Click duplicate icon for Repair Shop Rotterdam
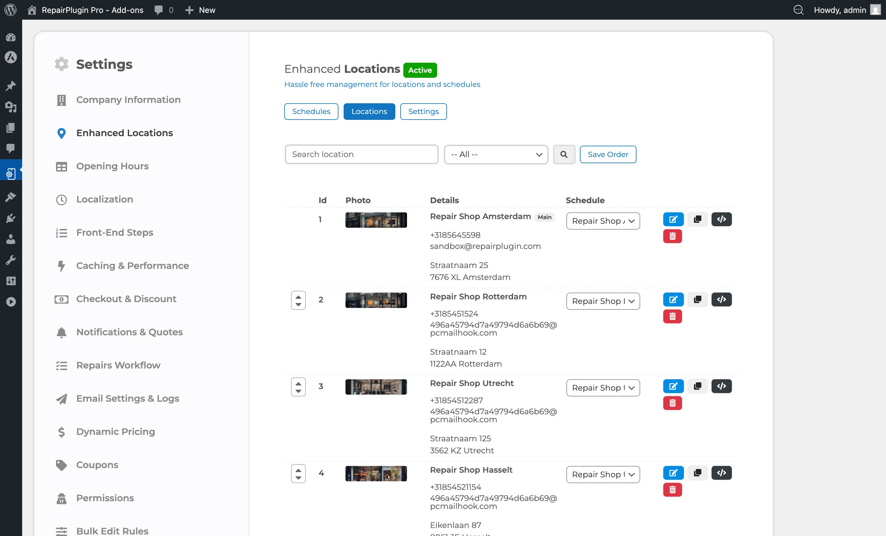 697,299
